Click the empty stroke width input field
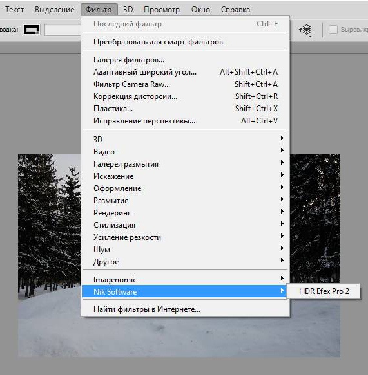This screenshot has width=368, height=375. click(63, 30)
